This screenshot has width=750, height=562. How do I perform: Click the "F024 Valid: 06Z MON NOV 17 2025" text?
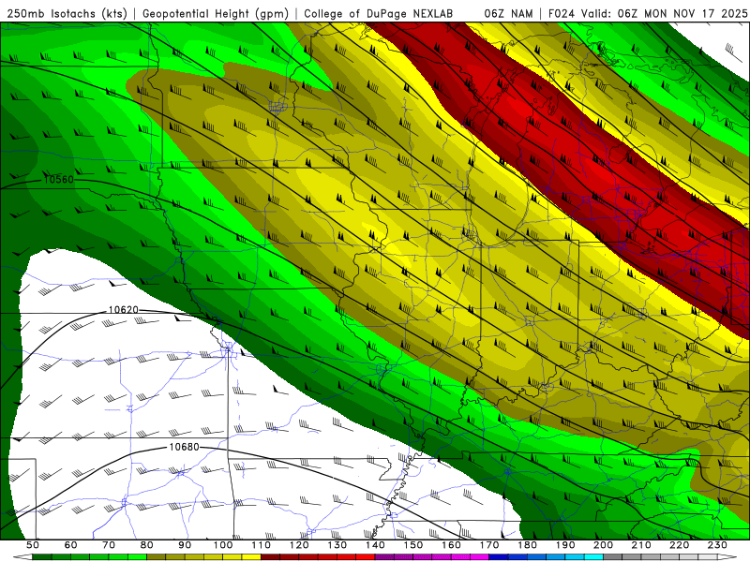(648, 13)
